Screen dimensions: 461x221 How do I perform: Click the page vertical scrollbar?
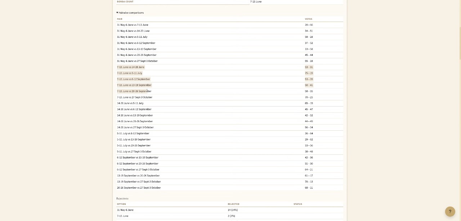(x=460, y=43)
